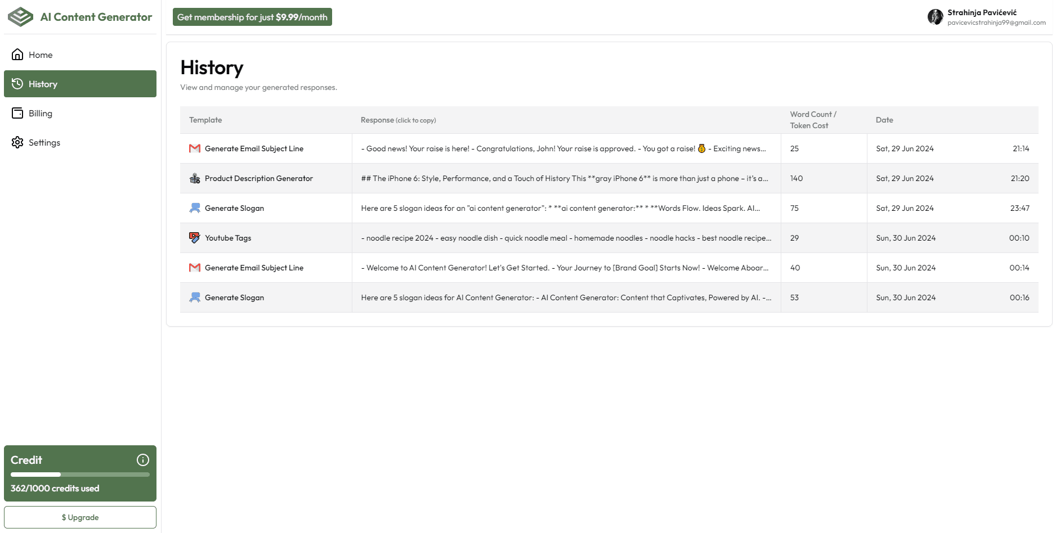Click the Response column header
The width and height of the screenshot is (1056, 533).
click(x=399, y=120)
